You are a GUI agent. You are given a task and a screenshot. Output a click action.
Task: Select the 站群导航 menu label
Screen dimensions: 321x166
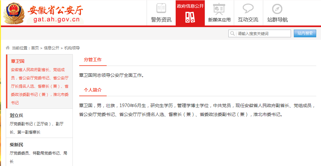point(277,20)
